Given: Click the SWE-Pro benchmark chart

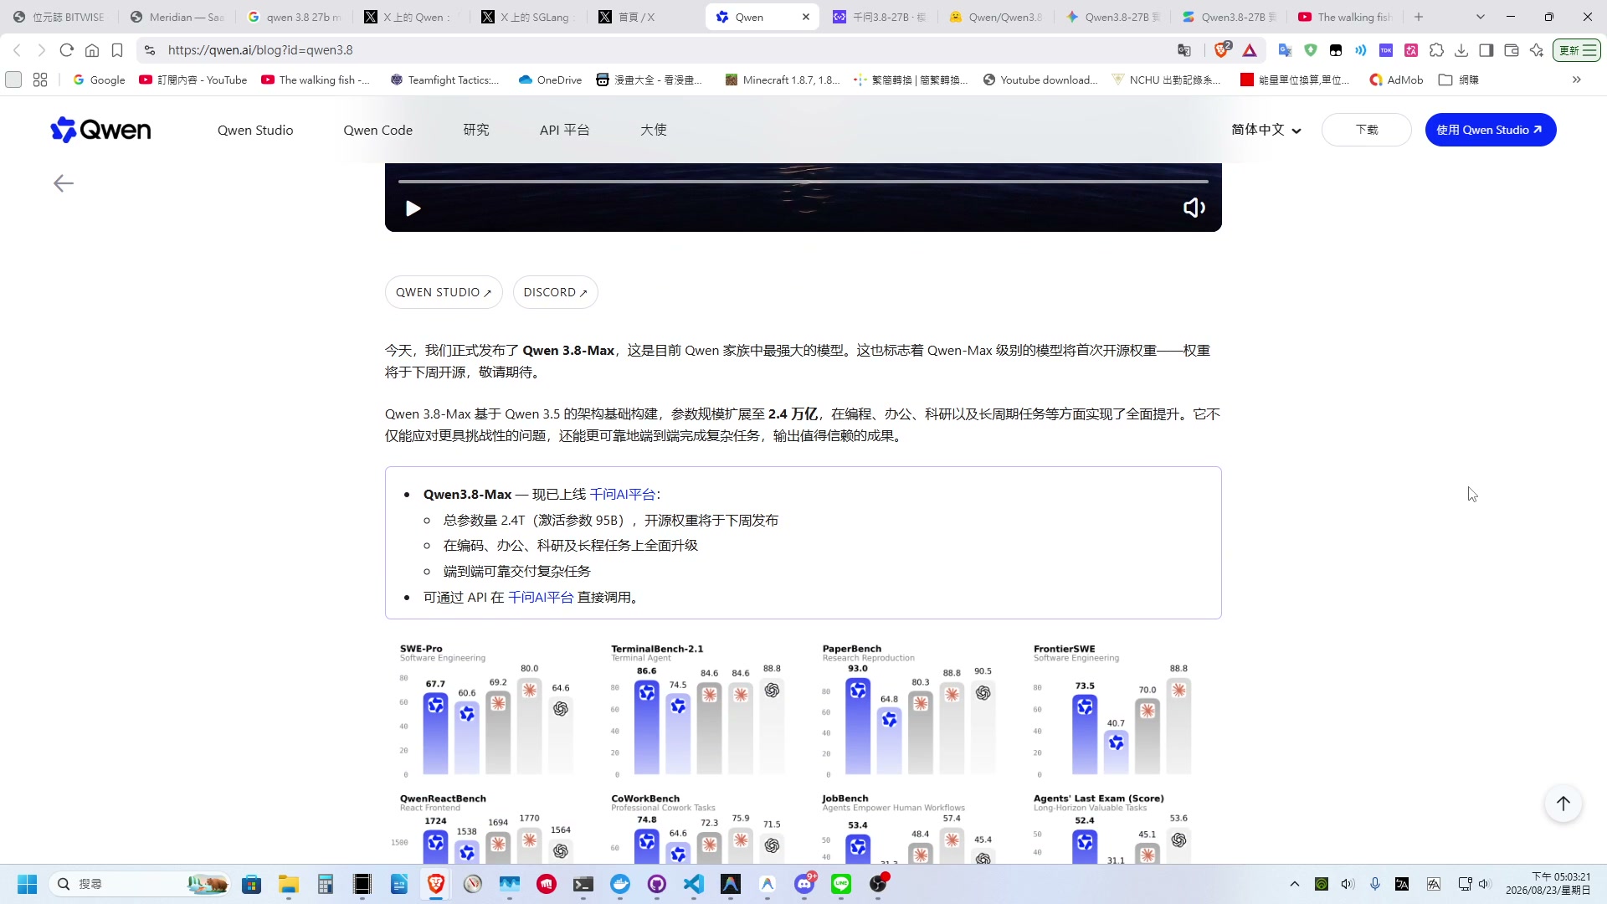Looking at the screenshot, I should tap(486, 710).
